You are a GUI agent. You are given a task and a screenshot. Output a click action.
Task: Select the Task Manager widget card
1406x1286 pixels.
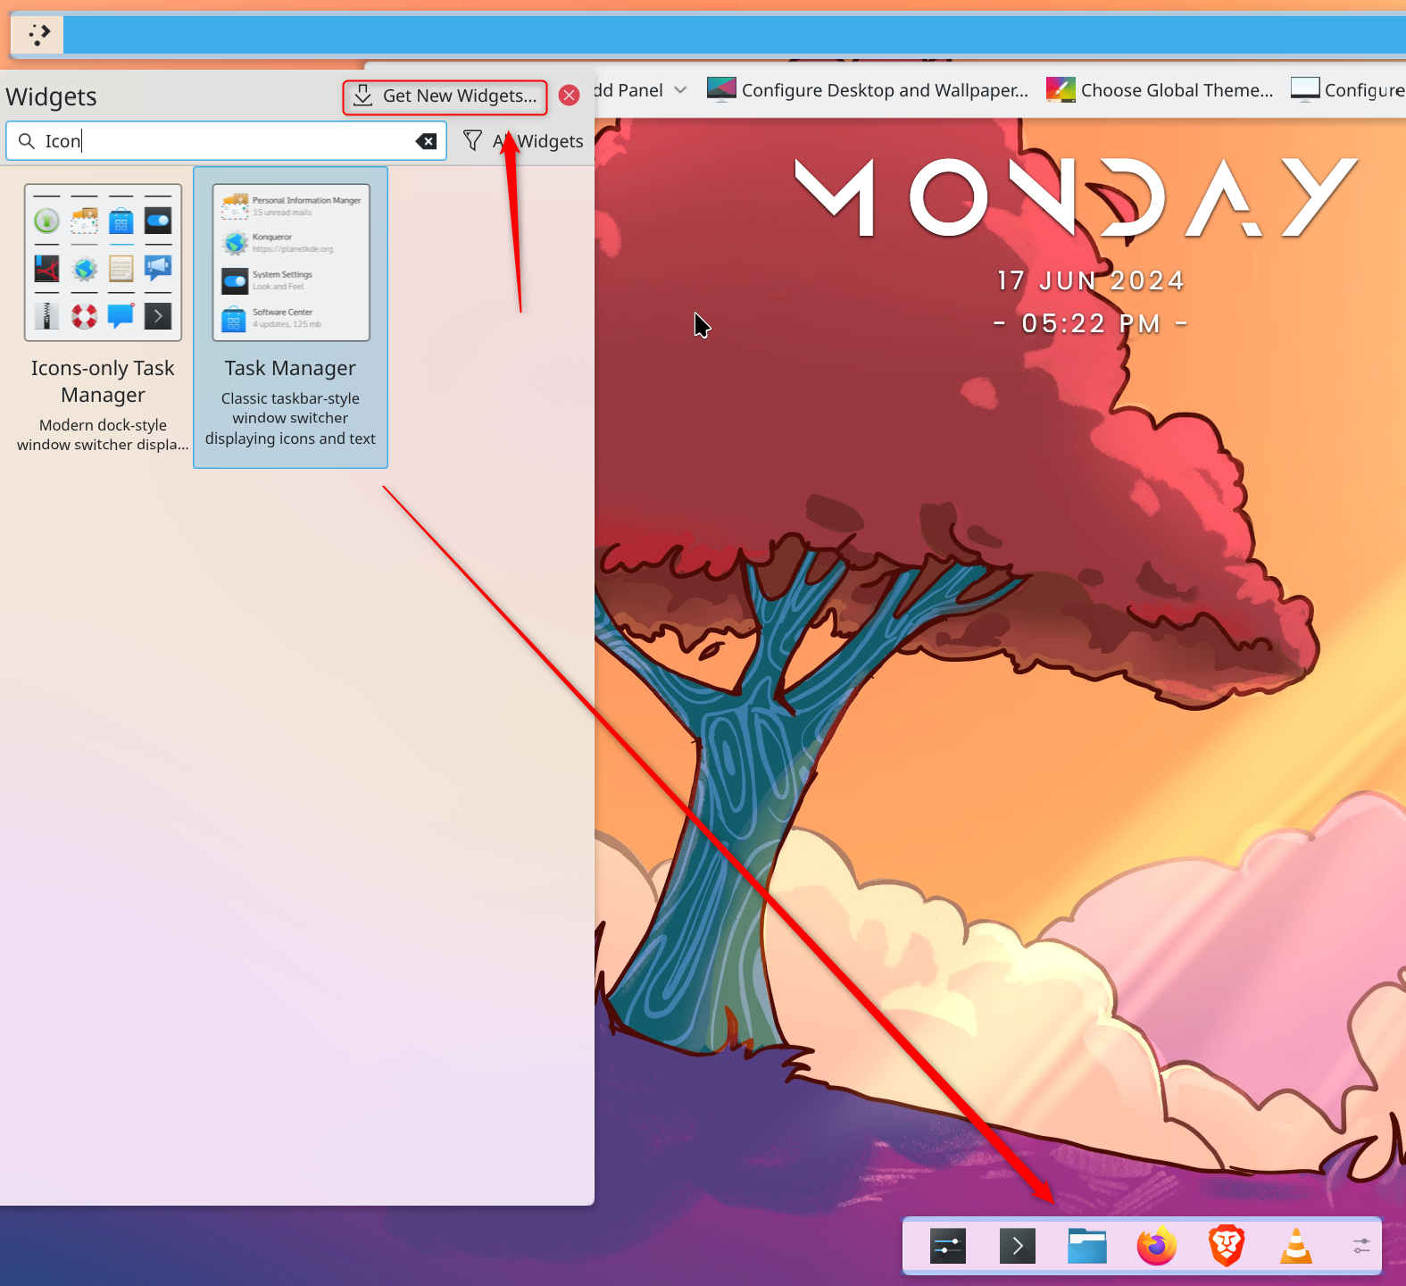tap(290, 317)
